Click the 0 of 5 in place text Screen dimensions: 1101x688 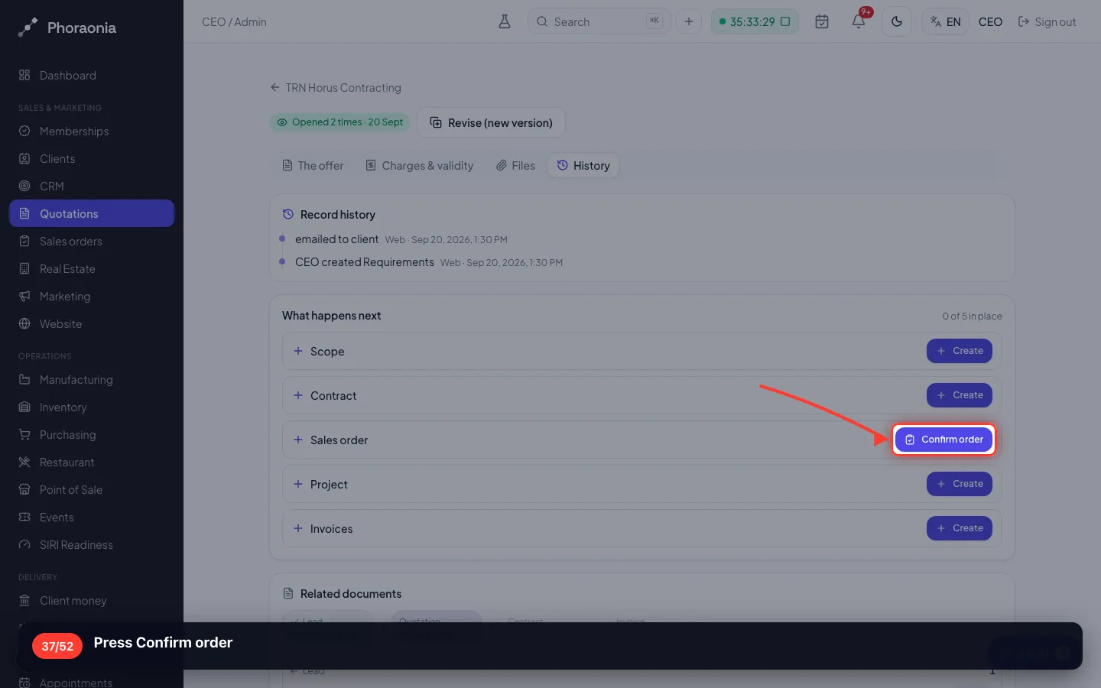tap(972, 316)
